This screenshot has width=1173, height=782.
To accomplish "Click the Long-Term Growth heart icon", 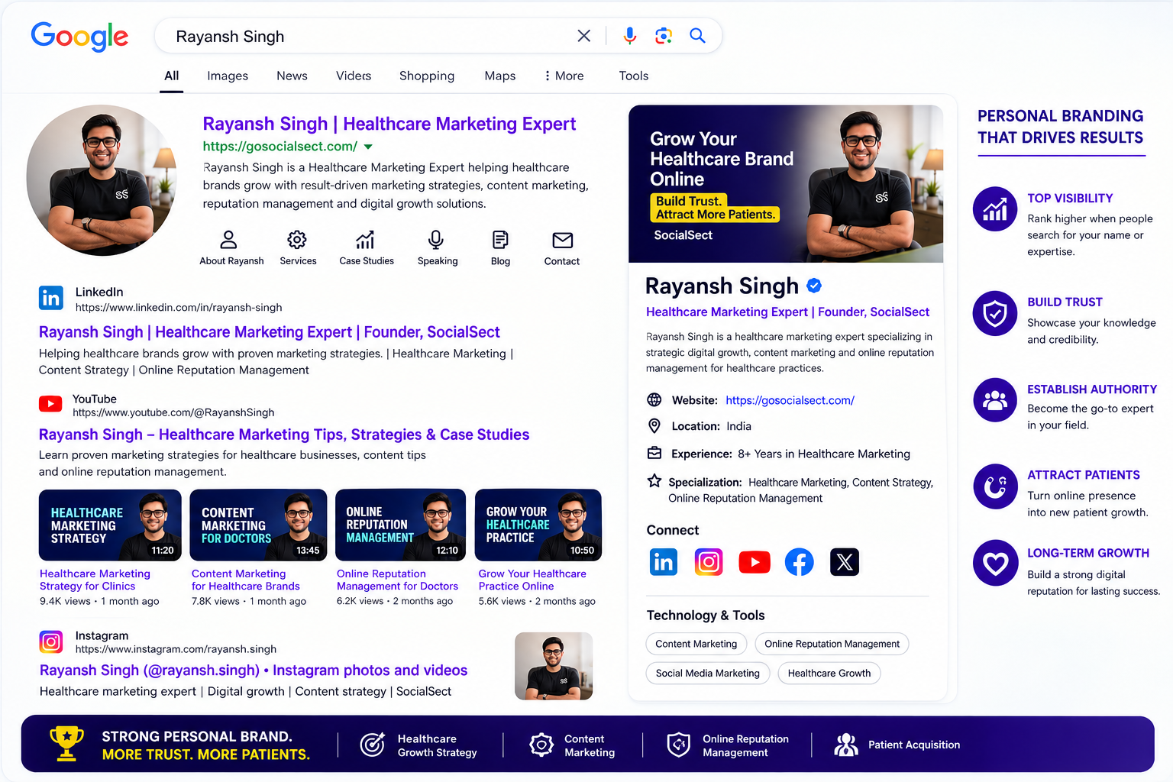I will pyautogui.click(x=995, y=564).
